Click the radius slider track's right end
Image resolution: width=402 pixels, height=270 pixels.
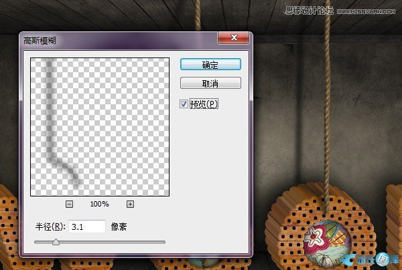(163, 242)
